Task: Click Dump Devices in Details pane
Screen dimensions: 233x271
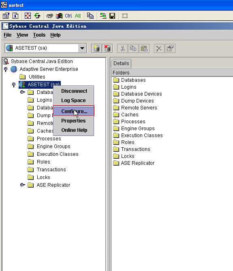Action: pyautogui.click(x=137, y=101)
